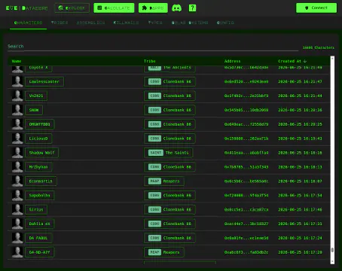This screenshot has height=271, width=342.
Task: Open the Sirius character
Action: coord(36,209)
